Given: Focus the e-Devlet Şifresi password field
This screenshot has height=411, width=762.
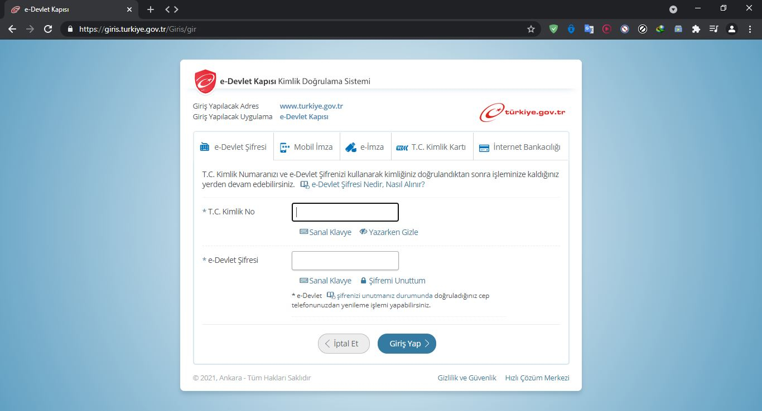Looking at the screenshot, I should coord(345,261).
